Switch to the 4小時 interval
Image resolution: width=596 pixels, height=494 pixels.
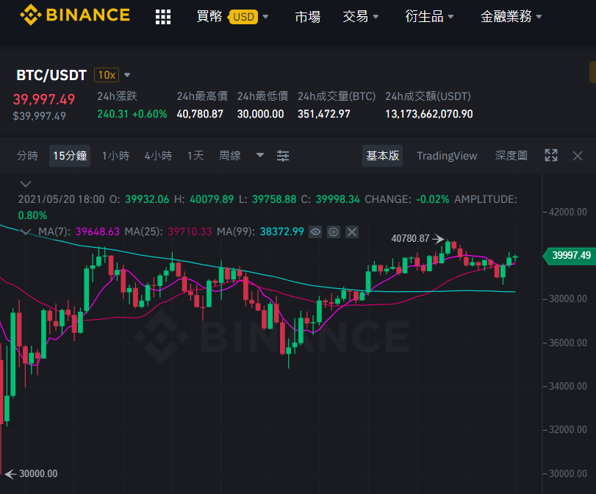coord(158,156)
